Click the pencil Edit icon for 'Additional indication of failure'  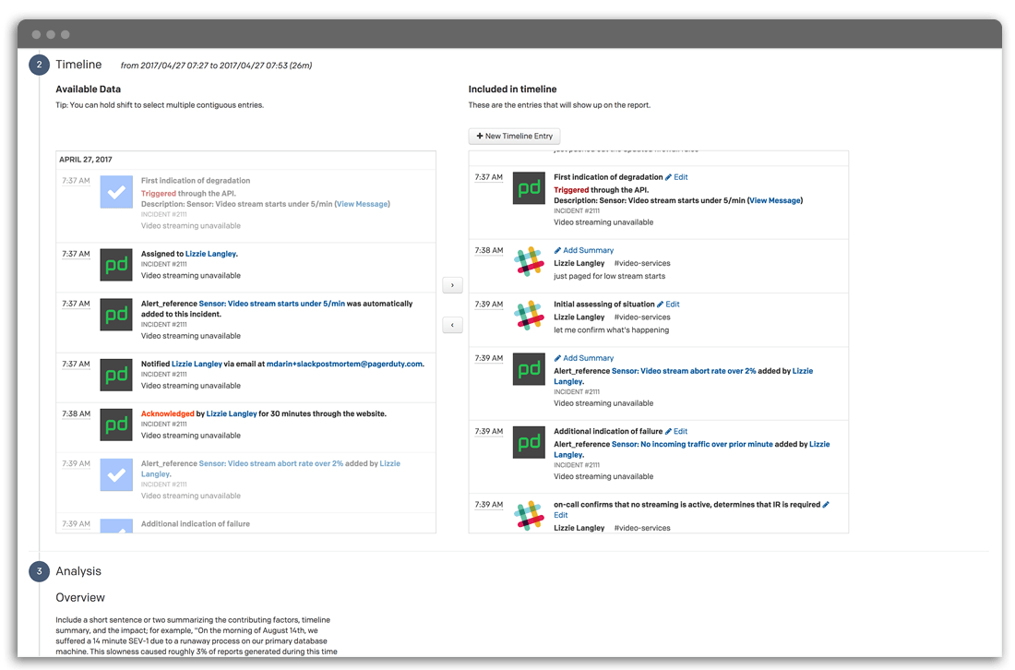(669, 431)
